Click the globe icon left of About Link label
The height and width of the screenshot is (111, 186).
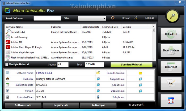(x=98, y=85)
